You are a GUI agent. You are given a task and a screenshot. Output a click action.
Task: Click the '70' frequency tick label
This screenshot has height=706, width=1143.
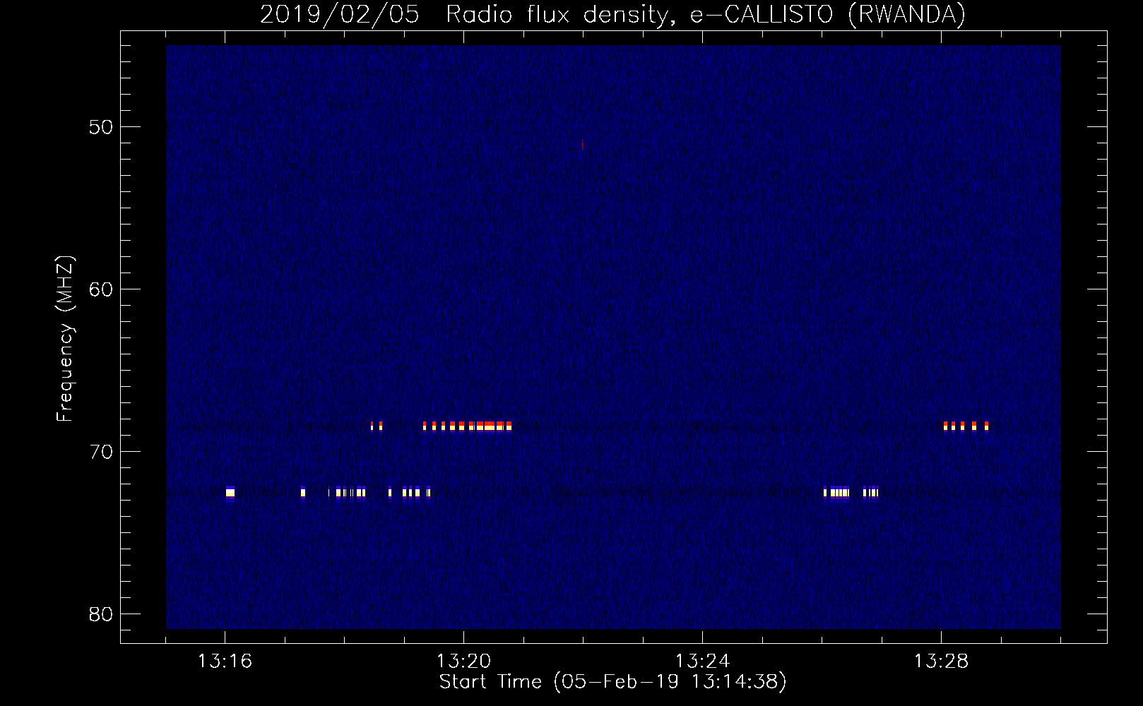tap(101, 452)
